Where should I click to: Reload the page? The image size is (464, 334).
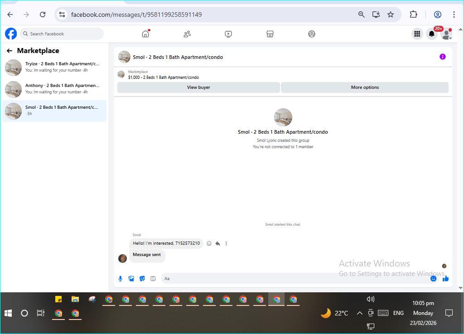point(43,15)
